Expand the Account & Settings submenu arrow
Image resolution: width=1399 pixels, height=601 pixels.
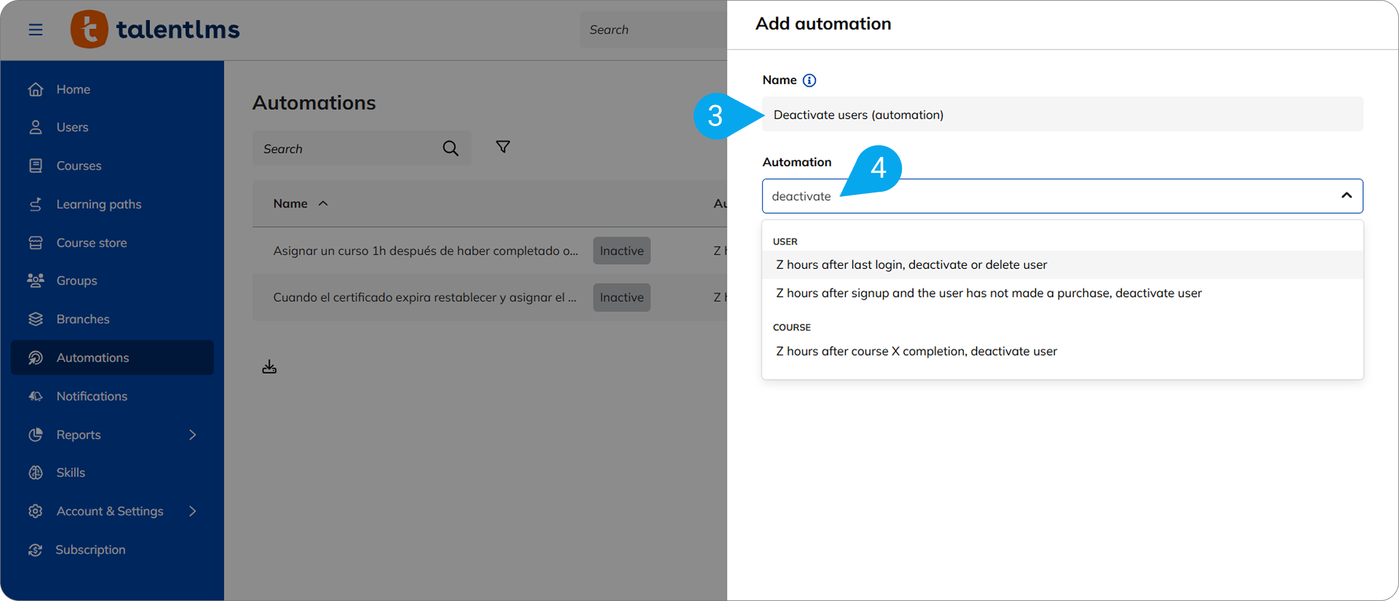(x=193, y=511)
